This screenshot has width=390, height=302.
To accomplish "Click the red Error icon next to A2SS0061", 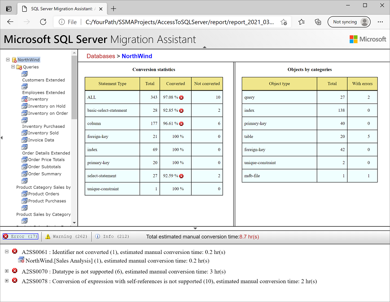I will pos(14,251).
